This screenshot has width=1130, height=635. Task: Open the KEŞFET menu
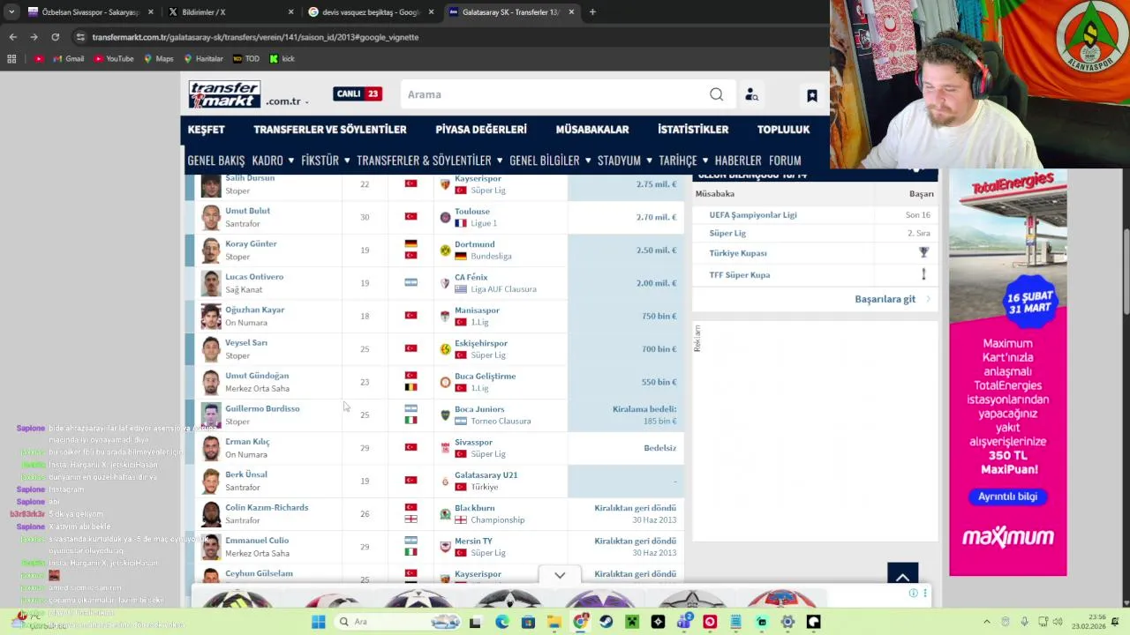[206, 129]
